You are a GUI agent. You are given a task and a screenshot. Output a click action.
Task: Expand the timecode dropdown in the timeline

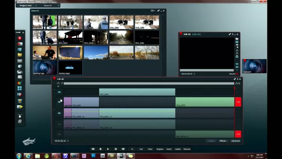[x=68, y=141]
